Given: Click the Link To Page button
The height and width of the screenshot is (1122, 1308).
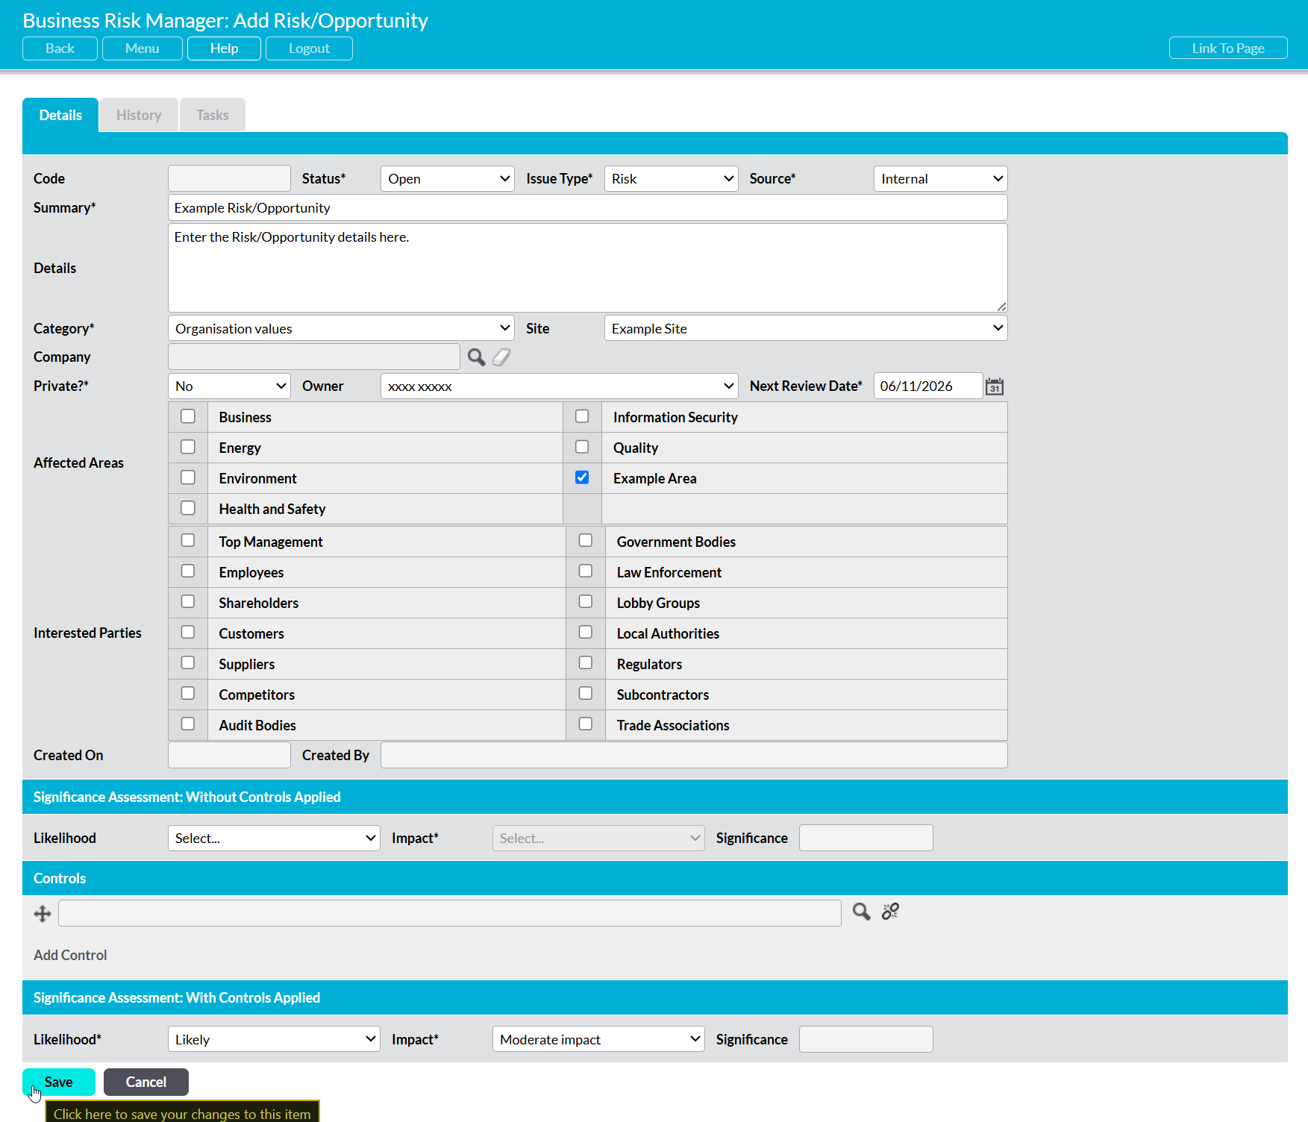Looking at the screenshot, I should pyautogui.click(x=1228, y=48).
